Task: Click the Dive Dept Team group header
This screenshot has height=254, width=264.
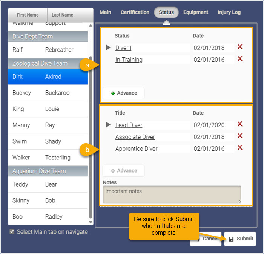Action: coord(48,37)
